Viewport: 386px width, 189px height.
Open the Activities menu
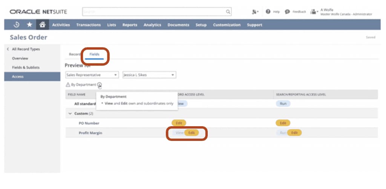pyautogui.click(x=61, y=25)
